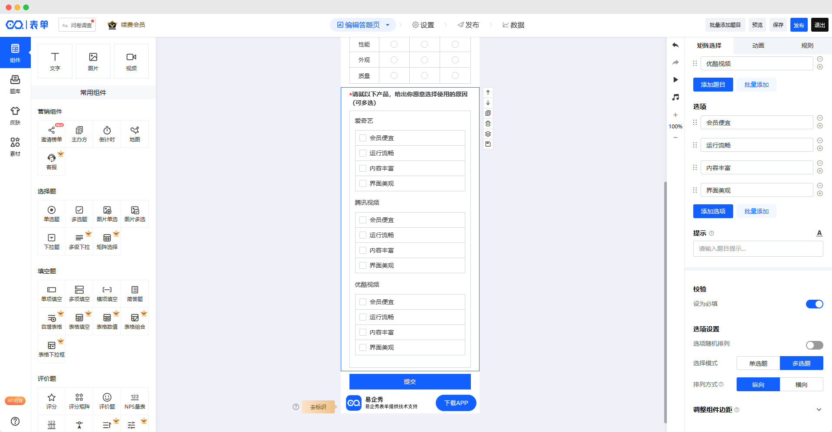Move question up with arrow icon
Viewport: 832px width, 432px height.
[x=488, y=92]
